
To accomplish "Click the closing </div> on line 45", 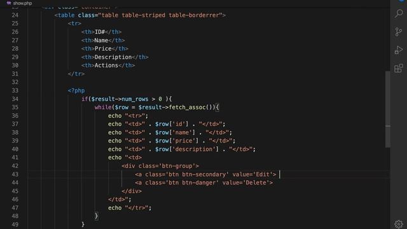I will (132, 191).
